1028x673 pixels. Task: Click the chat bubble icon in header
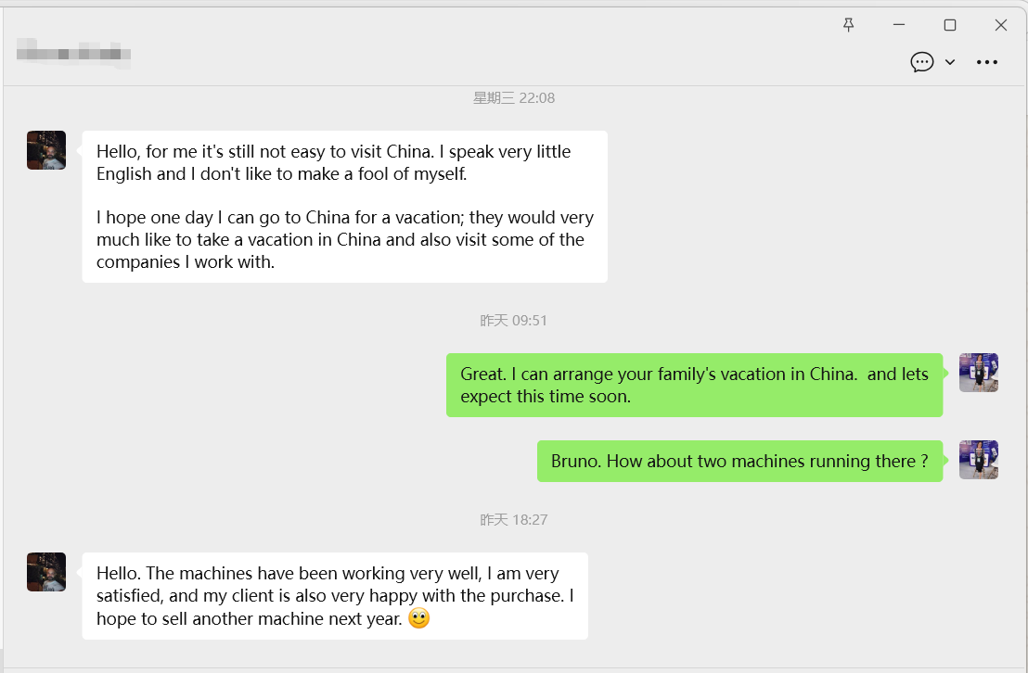[x=921, y=62]
